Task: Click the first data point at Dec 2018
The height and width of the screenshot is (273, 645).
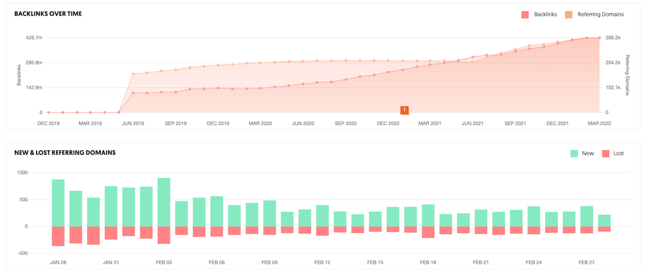Action: tap(48, 112)
